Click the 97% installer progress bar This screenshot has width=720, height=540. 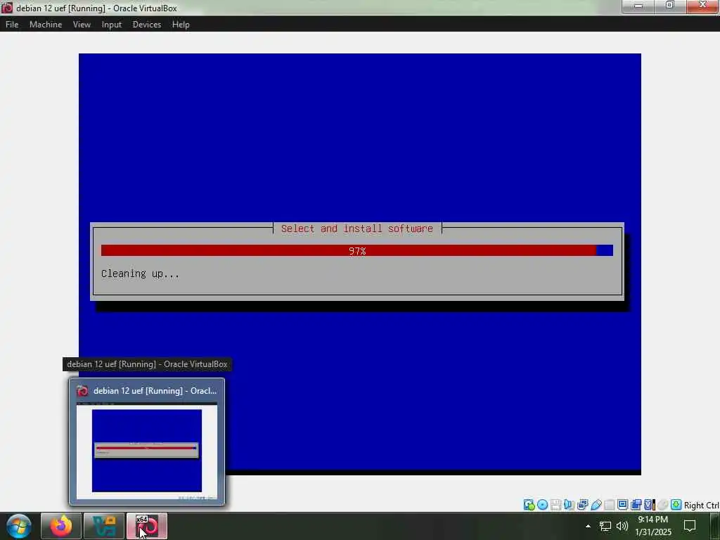click(356, 251)
